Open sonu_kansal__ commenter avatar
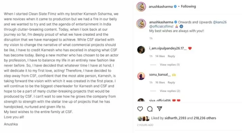Screen dimensions: 242x133 (x=141, y=76)
